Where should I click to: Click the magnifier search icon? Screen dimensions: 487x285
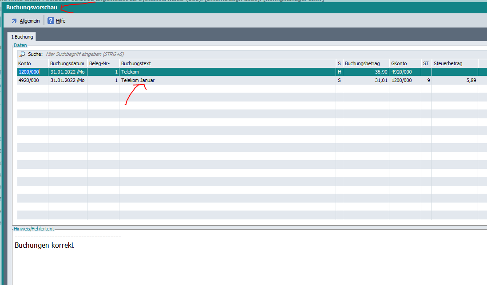(x=22, y=54)
